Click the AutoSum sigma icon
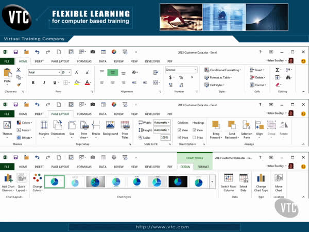 277,70
